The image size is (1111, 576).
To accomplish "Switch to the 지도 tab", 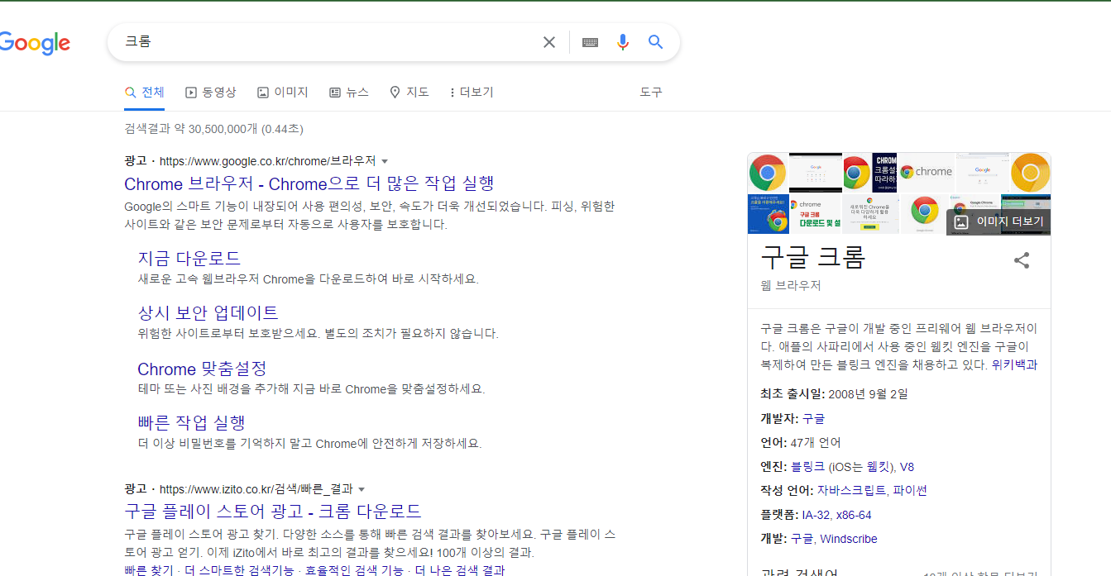I will [x=409, y=93].
